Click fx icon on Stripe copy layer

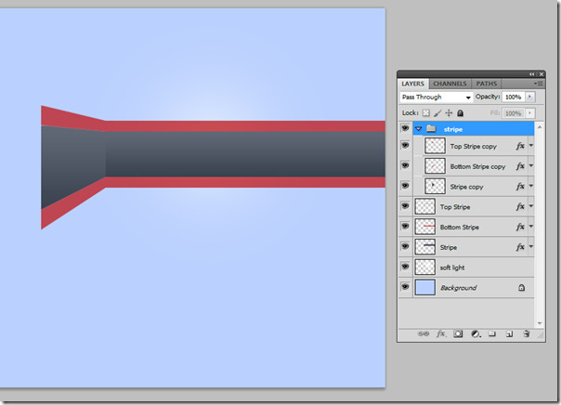[520, 187]
